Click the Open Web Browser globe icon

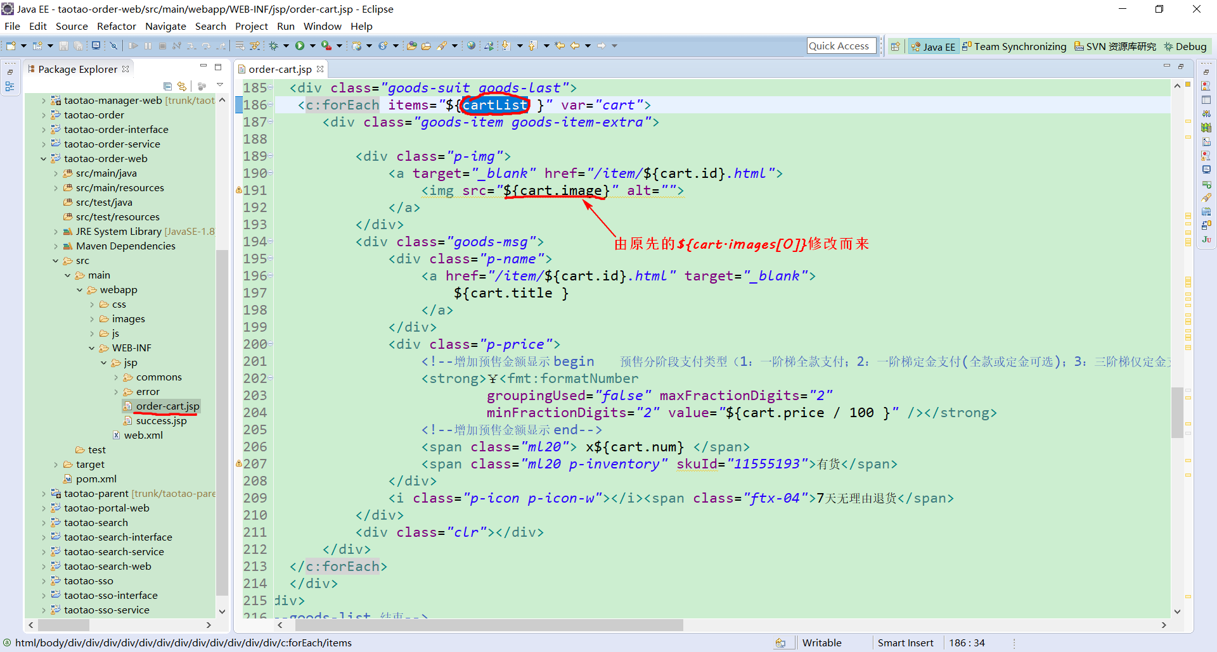471,46
